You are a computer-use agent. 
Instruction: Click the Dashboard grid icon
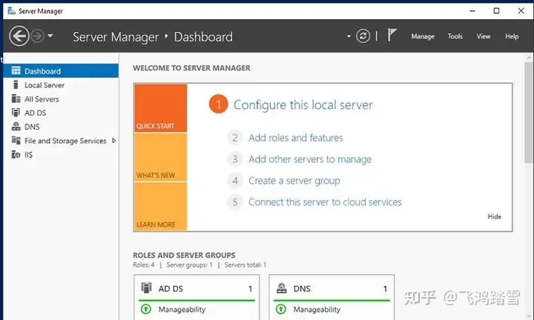point(16,70)
